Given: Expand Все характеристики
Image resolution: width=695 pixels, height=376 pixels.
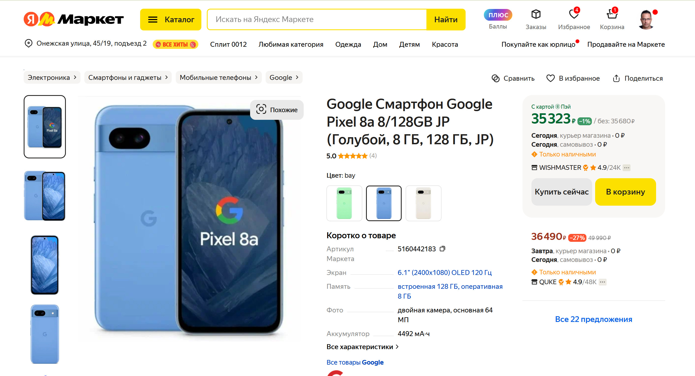Looking at the screenshot, I should tap(362, 347).
